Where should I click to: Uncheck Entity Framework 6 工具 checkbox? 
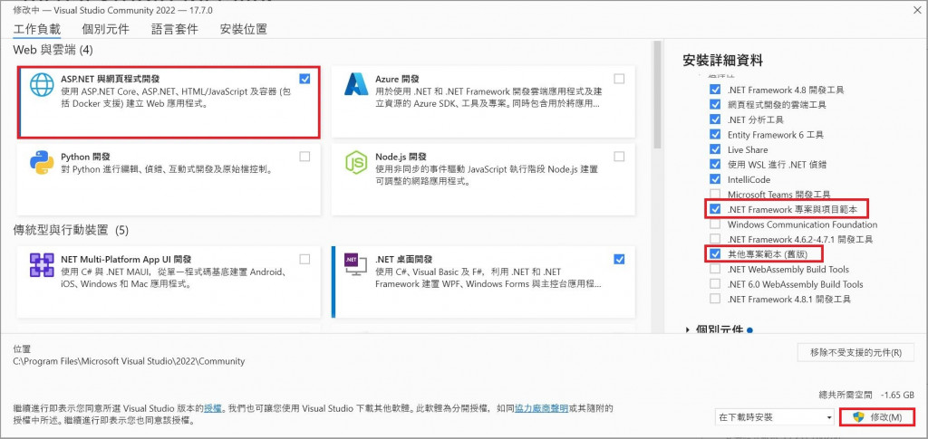715,135
